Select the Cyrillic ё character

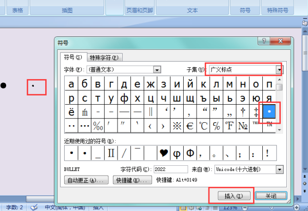click(71, 111)
